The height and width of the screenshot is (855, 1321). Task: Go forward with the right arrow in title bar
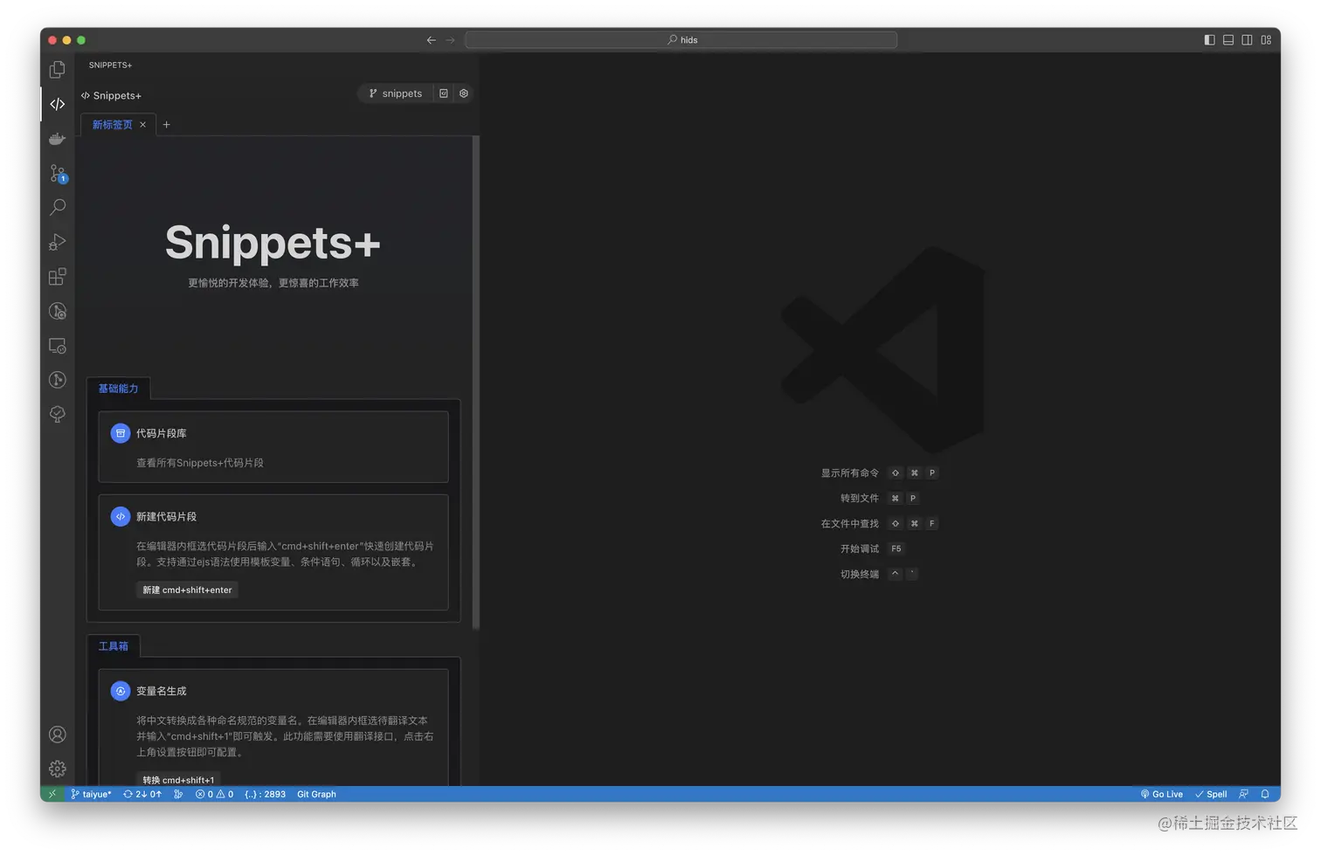pyautogui.click(x=451, y=40)
